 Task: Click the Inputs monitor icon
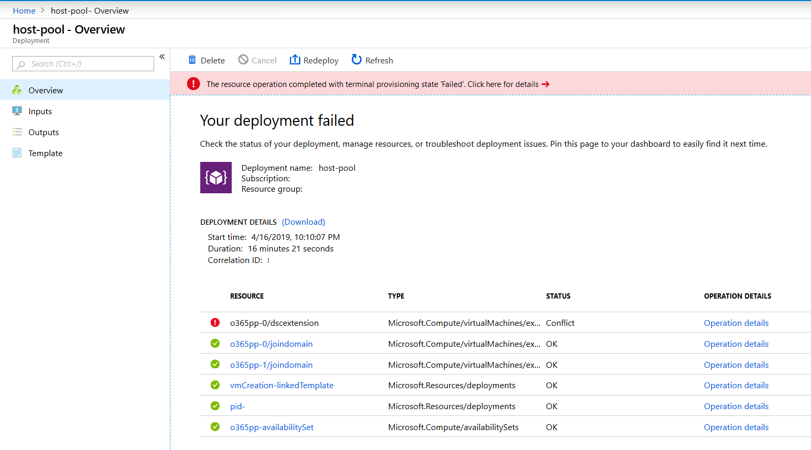(x=17, y=111)
